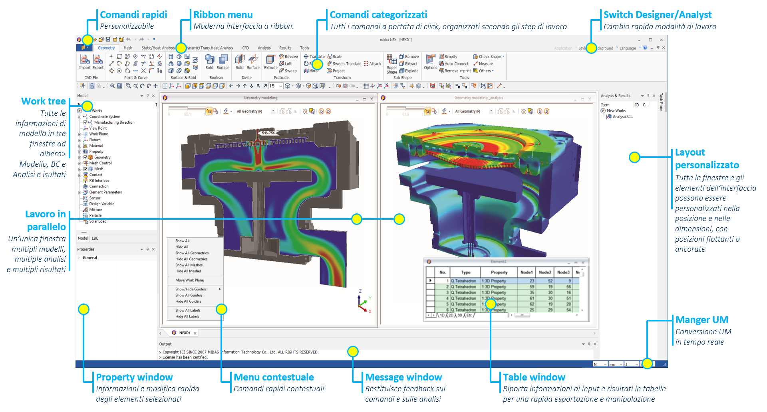
Task: Toggle Manufacturing Direction checkbox in Model tree
Action: click(x=85, y=122)
